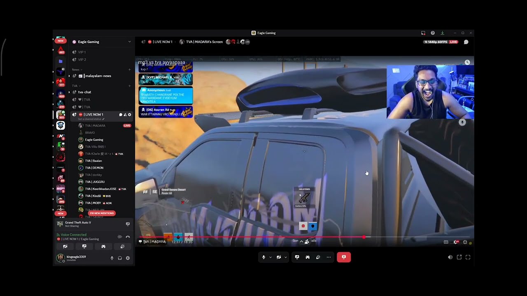This screenshot has width=527, height=296.
Task: Open the server with the 420 badge
Action: click(x=61, y=94)
